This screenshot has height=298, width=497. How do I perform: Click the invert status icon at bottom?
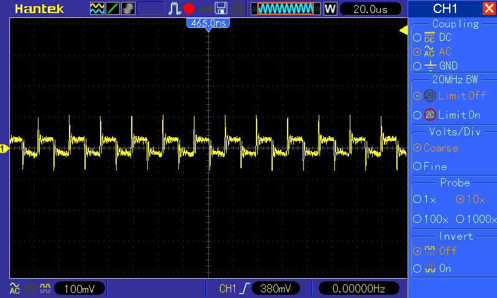(x=45, y=289)
